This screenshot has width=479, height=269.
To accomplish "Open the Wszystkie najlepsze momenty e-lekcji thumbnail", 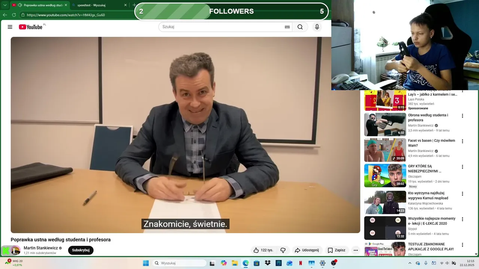I will 385,228.
